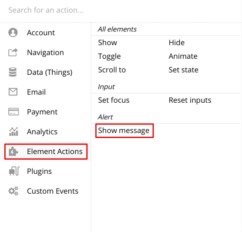The image size is (242, 232).
Task: Click the Account person icon
Action: [x=13, y=32]
